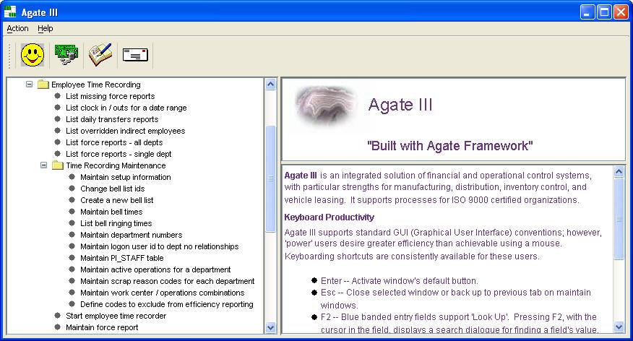The height and width of the screenshot is (341, 633).
Task: Select Employee Time Recording label
Action: point(95,85)
